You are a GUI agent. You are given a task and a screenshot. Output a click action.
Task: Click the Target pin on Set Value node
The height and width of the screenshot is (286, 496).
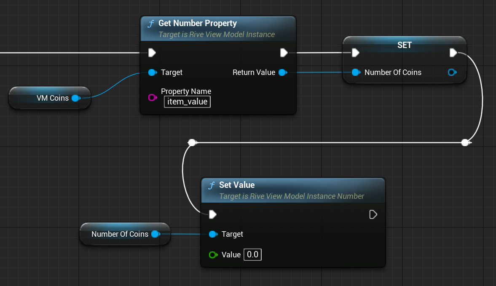pos(213,234)
